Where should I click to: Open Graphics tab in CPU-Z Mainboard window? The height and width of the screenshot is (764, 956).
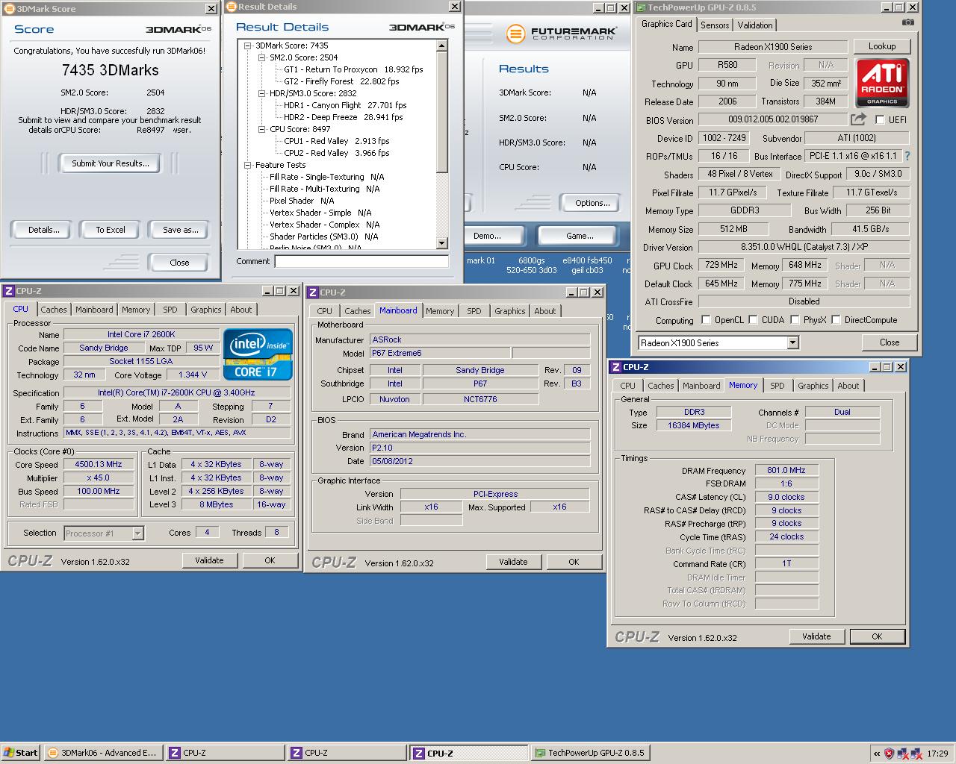tap(510, 311)
